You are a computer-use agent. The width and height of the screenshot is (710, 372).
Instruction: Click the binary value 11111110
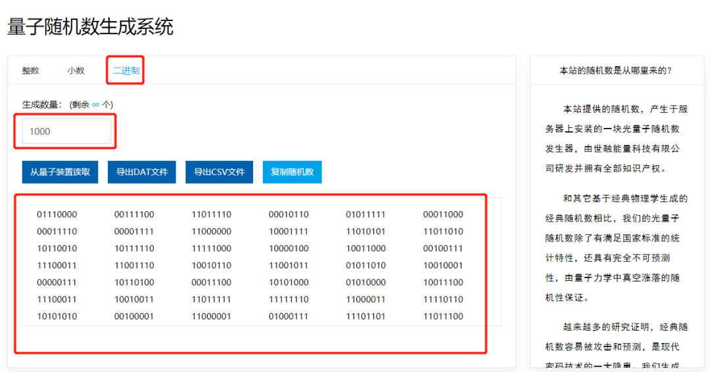pos(289,299)
